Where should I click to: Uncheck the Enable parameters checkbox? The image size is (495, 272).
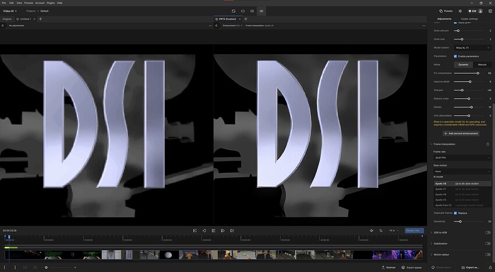(455, 56)
